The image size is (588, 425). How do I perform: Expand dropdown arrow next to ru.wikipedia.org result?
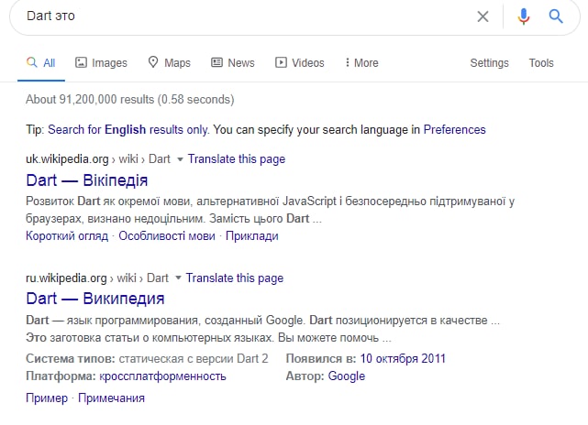click(x=178, y=278)
